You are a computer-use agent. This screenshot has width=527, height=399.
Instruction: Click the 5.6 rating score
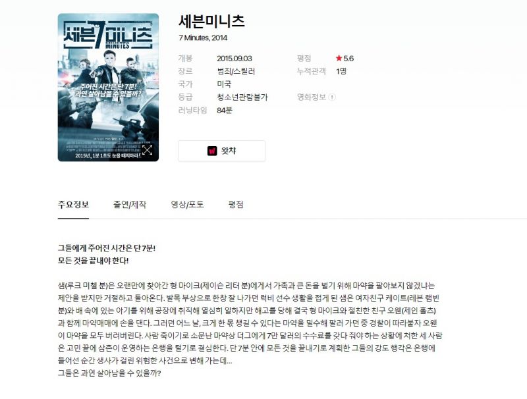tap(348, 59)
